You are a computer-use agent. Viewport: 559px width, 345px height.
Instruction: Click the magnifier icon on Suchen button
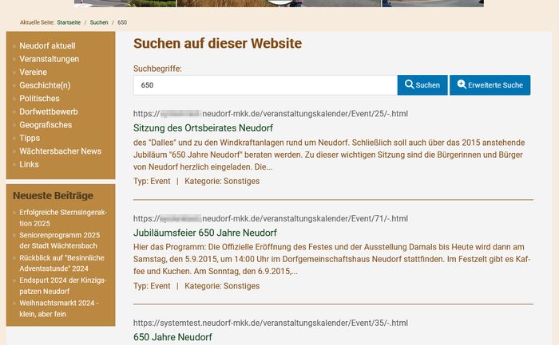coord(409,85)
